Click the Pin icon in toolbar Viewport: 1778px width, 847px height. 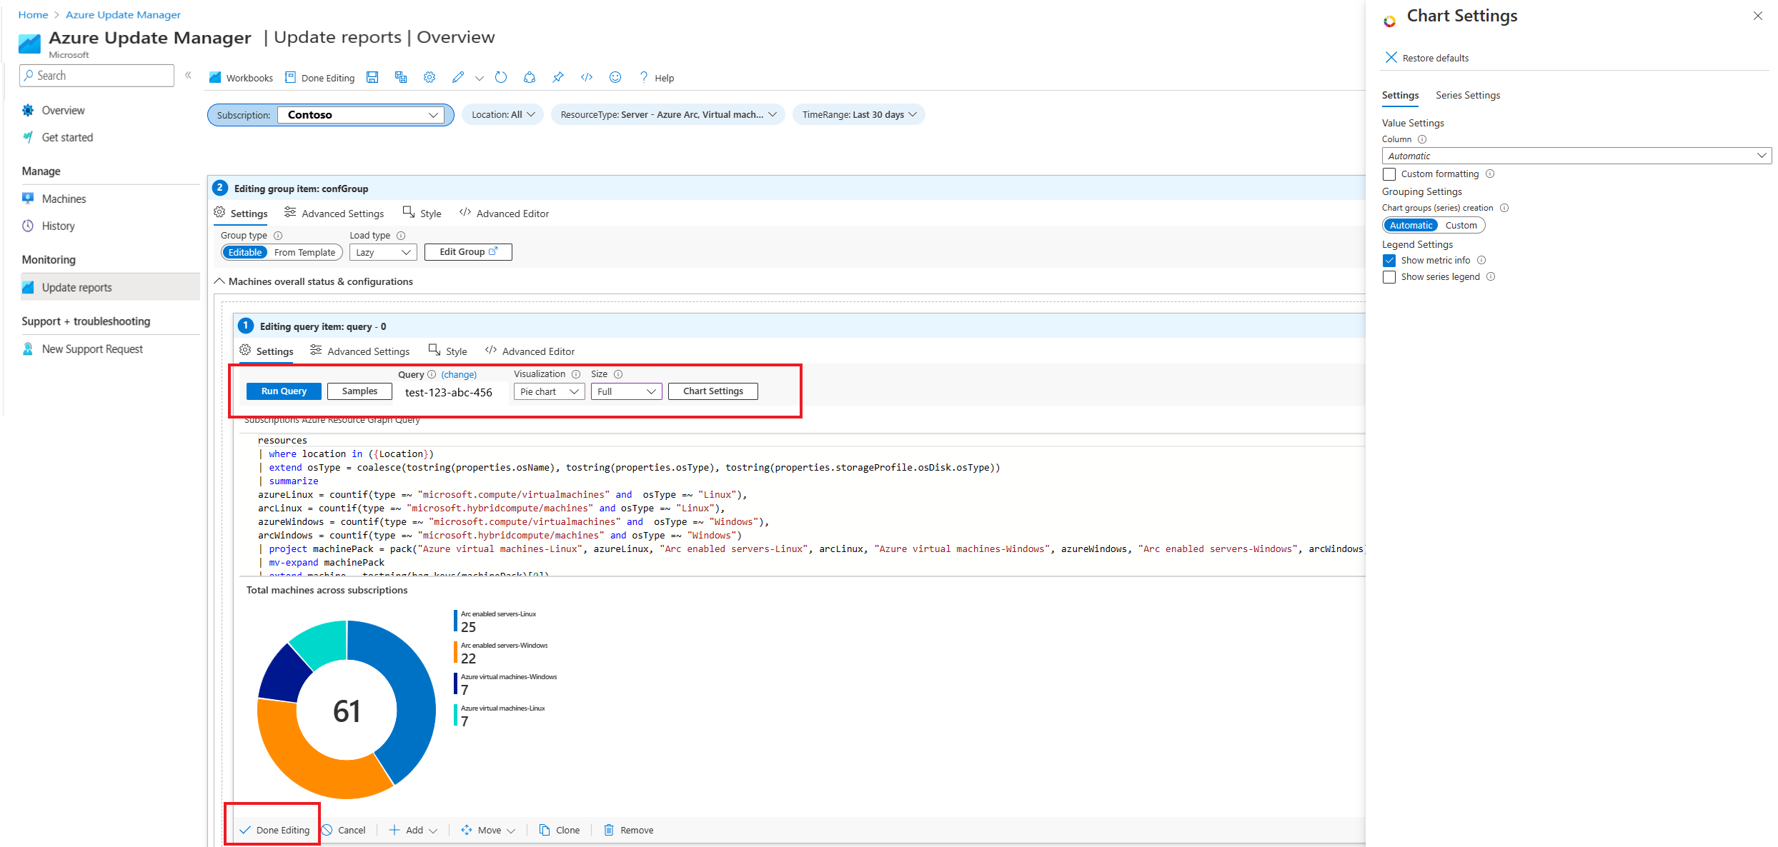click(x=560, y=77)
